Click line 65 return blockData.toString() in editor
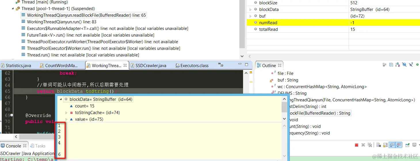420x161 pixels. coord(77,91)
